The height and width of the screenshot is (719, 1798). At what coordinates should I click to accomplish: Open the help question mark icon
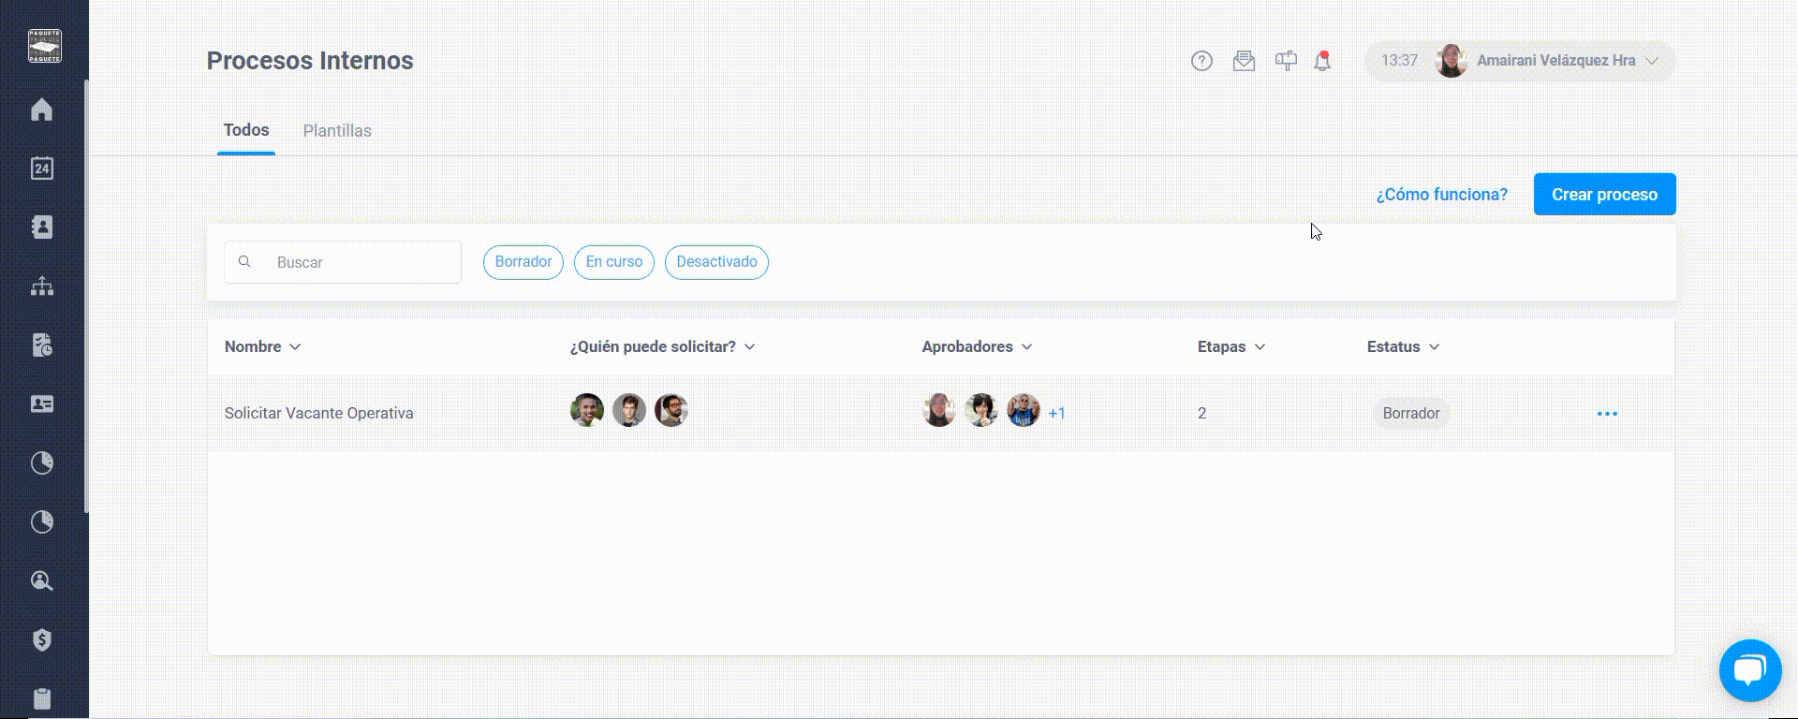click(x=1201, y=61)
